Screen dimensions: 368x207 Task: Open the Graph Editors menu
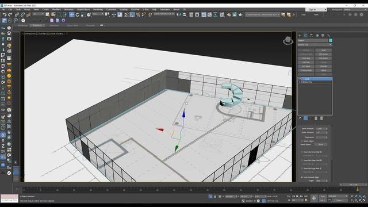pyautogui.click(x=83, y=10)
